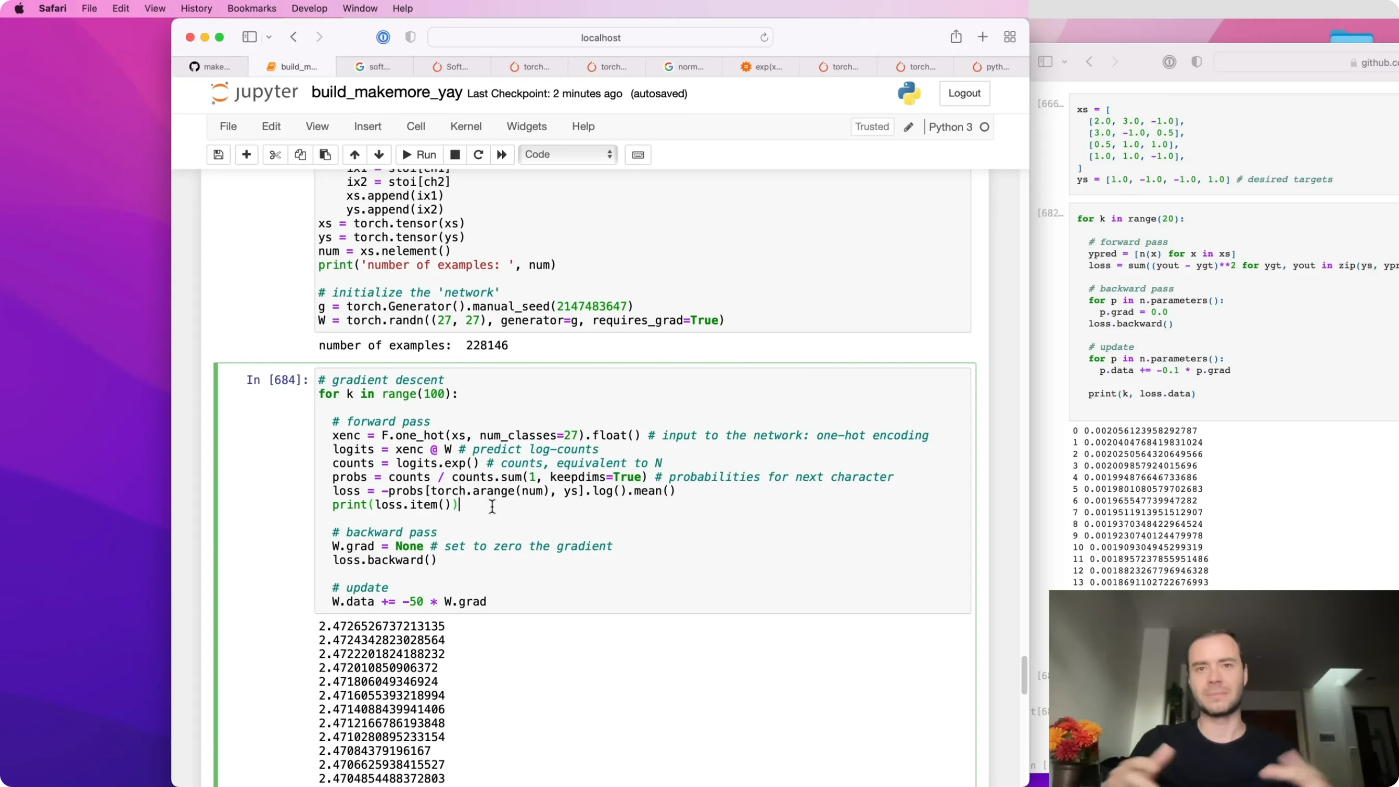Click the Jupyter logo link
This screenshot has width=1399, height=787.
[254, 92]
